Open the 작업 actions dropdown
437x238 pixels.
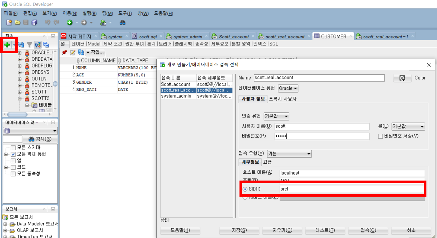(x=96, y=52)
